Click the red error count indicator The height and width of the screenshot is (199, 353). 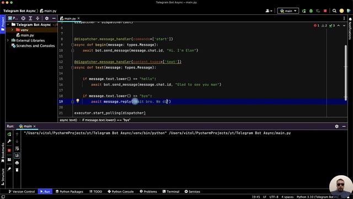pos(316,25)
